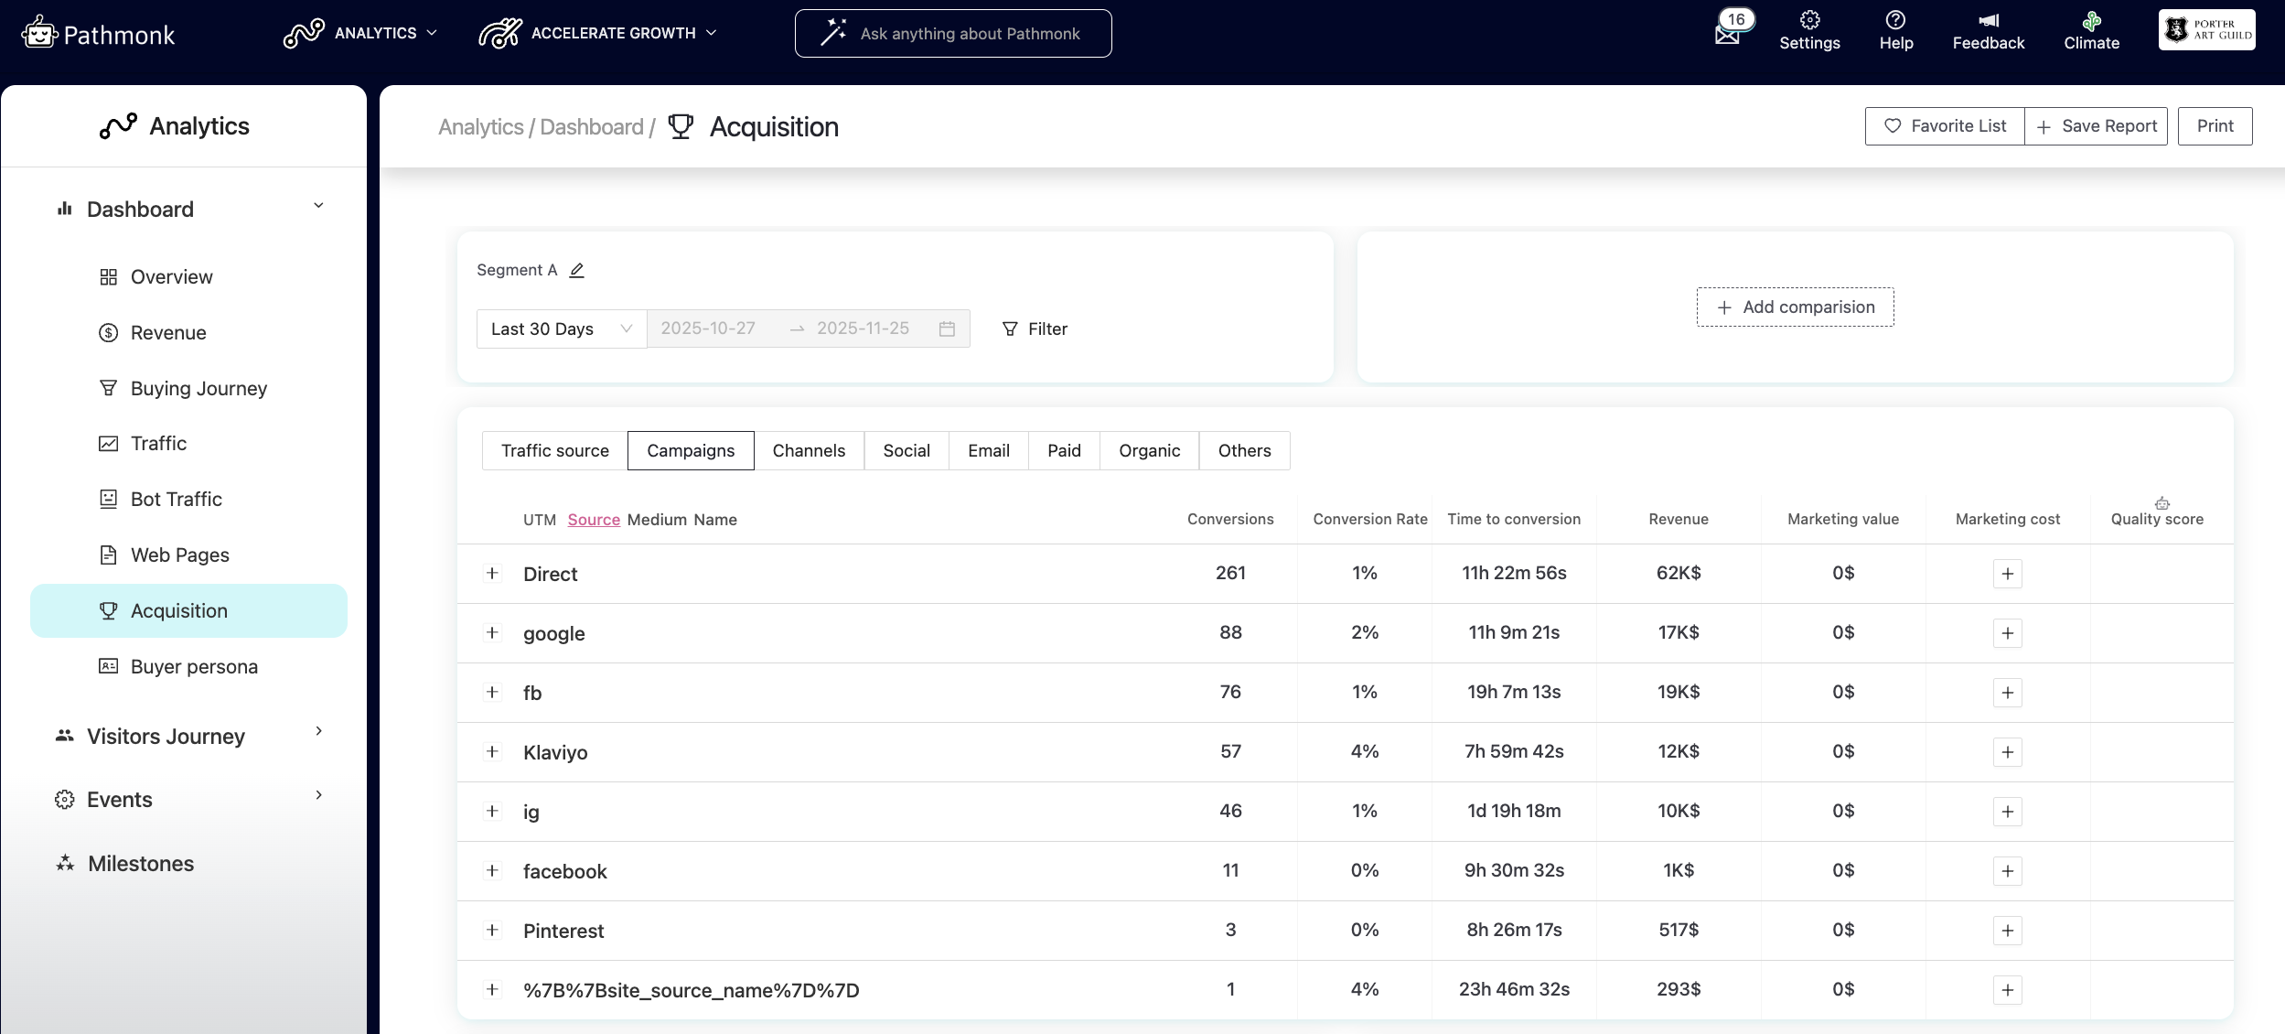Open the Feedback megaphone icon
The width and height of the screenshot is (2285, 1034).
point(1988,21)
